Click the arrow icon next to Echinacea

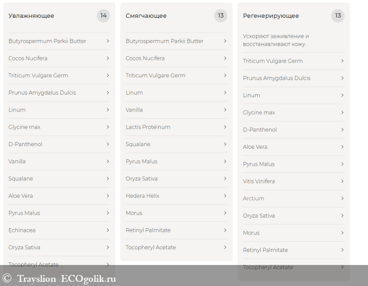coord(108,230)
